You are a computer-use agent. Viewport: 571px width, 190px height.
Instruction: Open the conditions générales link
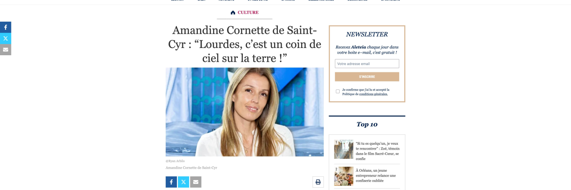[374, 94]
